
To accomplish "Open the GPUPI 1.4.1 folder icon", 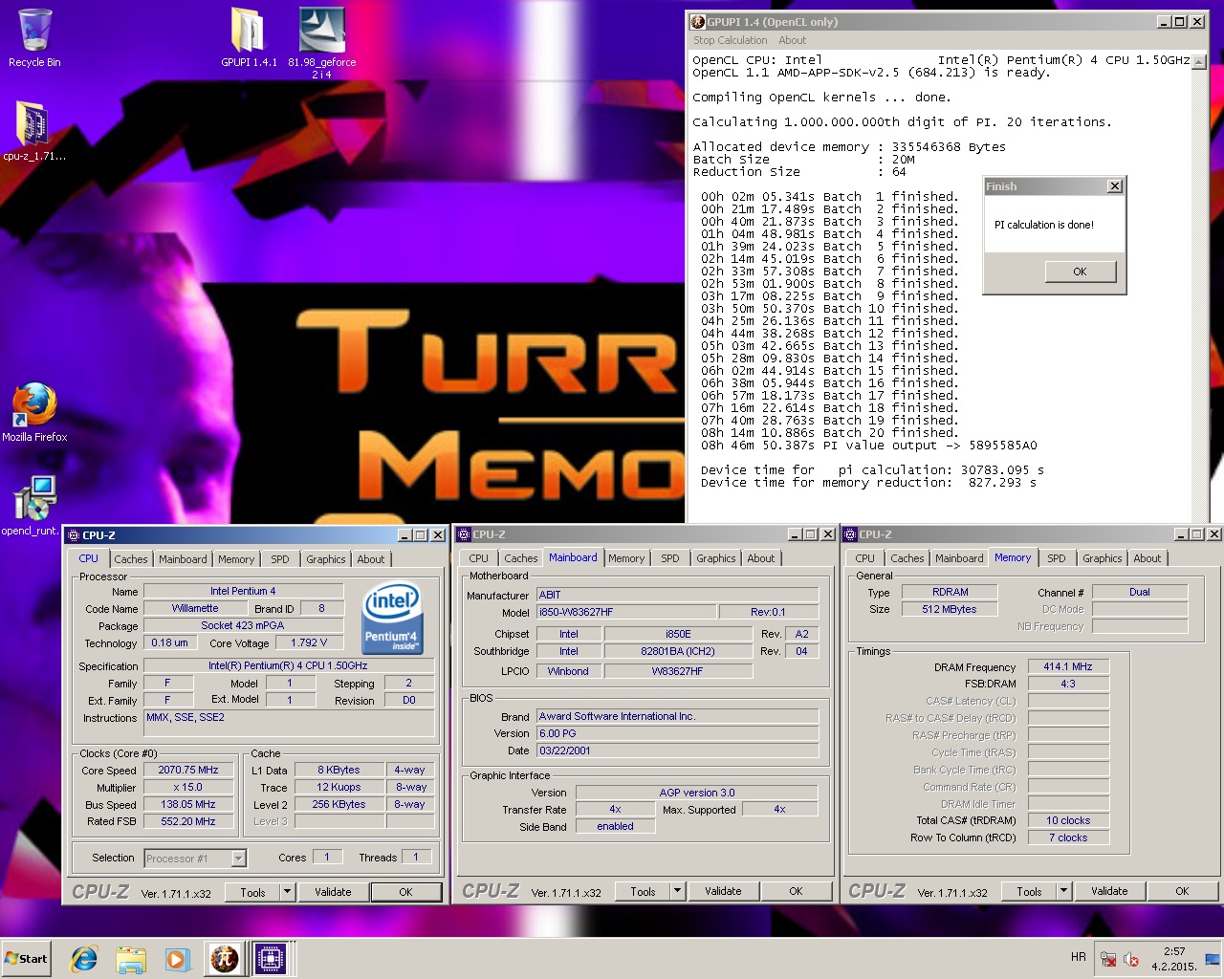I will coord(249,36).
